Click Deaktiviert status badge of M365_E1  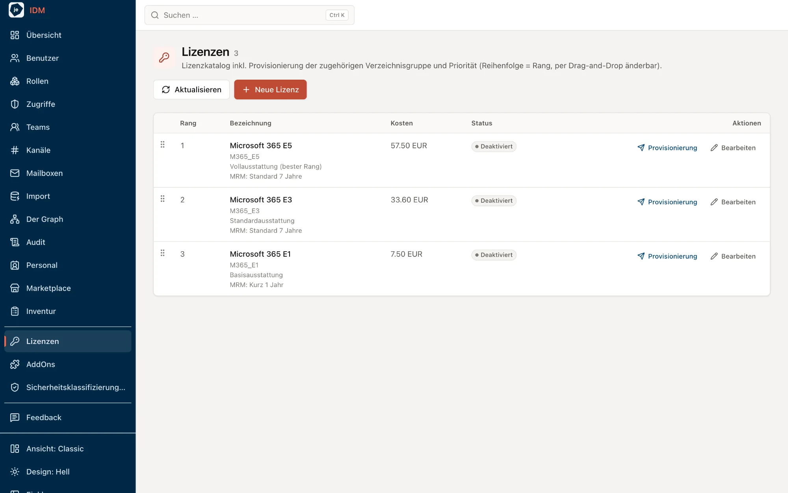[x=494, y=255]
